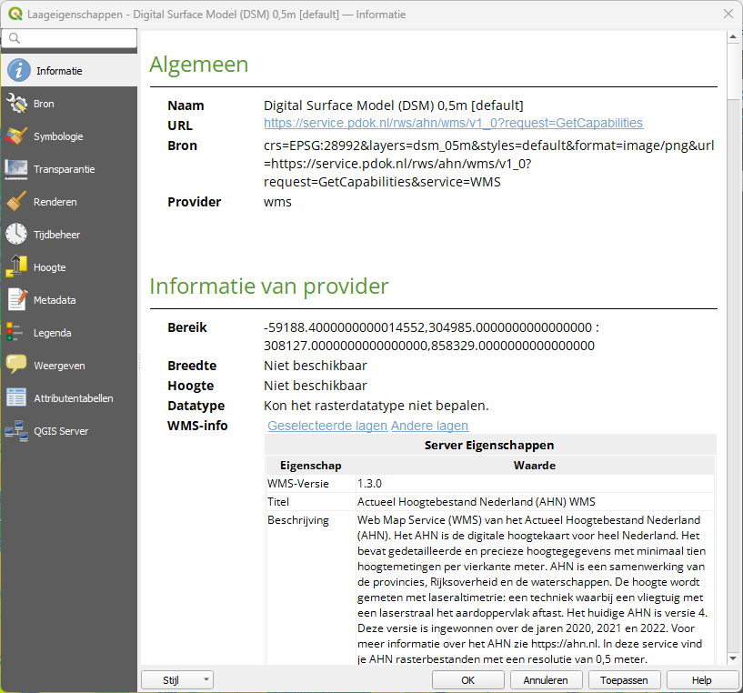Follow the Andere lagen link
This screenshot has height=693, width=743.
(429, 426)
